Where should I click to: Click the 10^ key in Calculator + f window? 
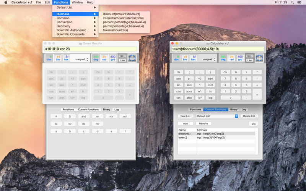tap(200, 98)
